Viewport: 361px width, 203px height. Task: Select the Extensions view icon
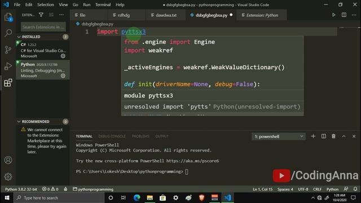[x=8, y=83]
